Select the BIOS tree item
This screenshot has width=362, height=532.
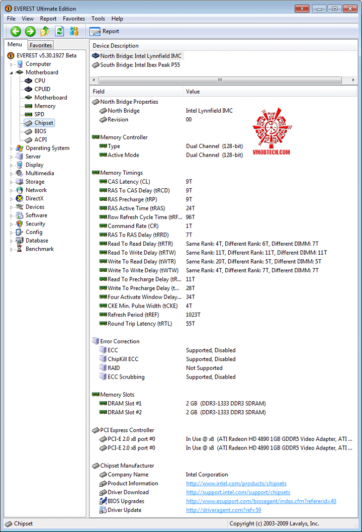(40, 131)
